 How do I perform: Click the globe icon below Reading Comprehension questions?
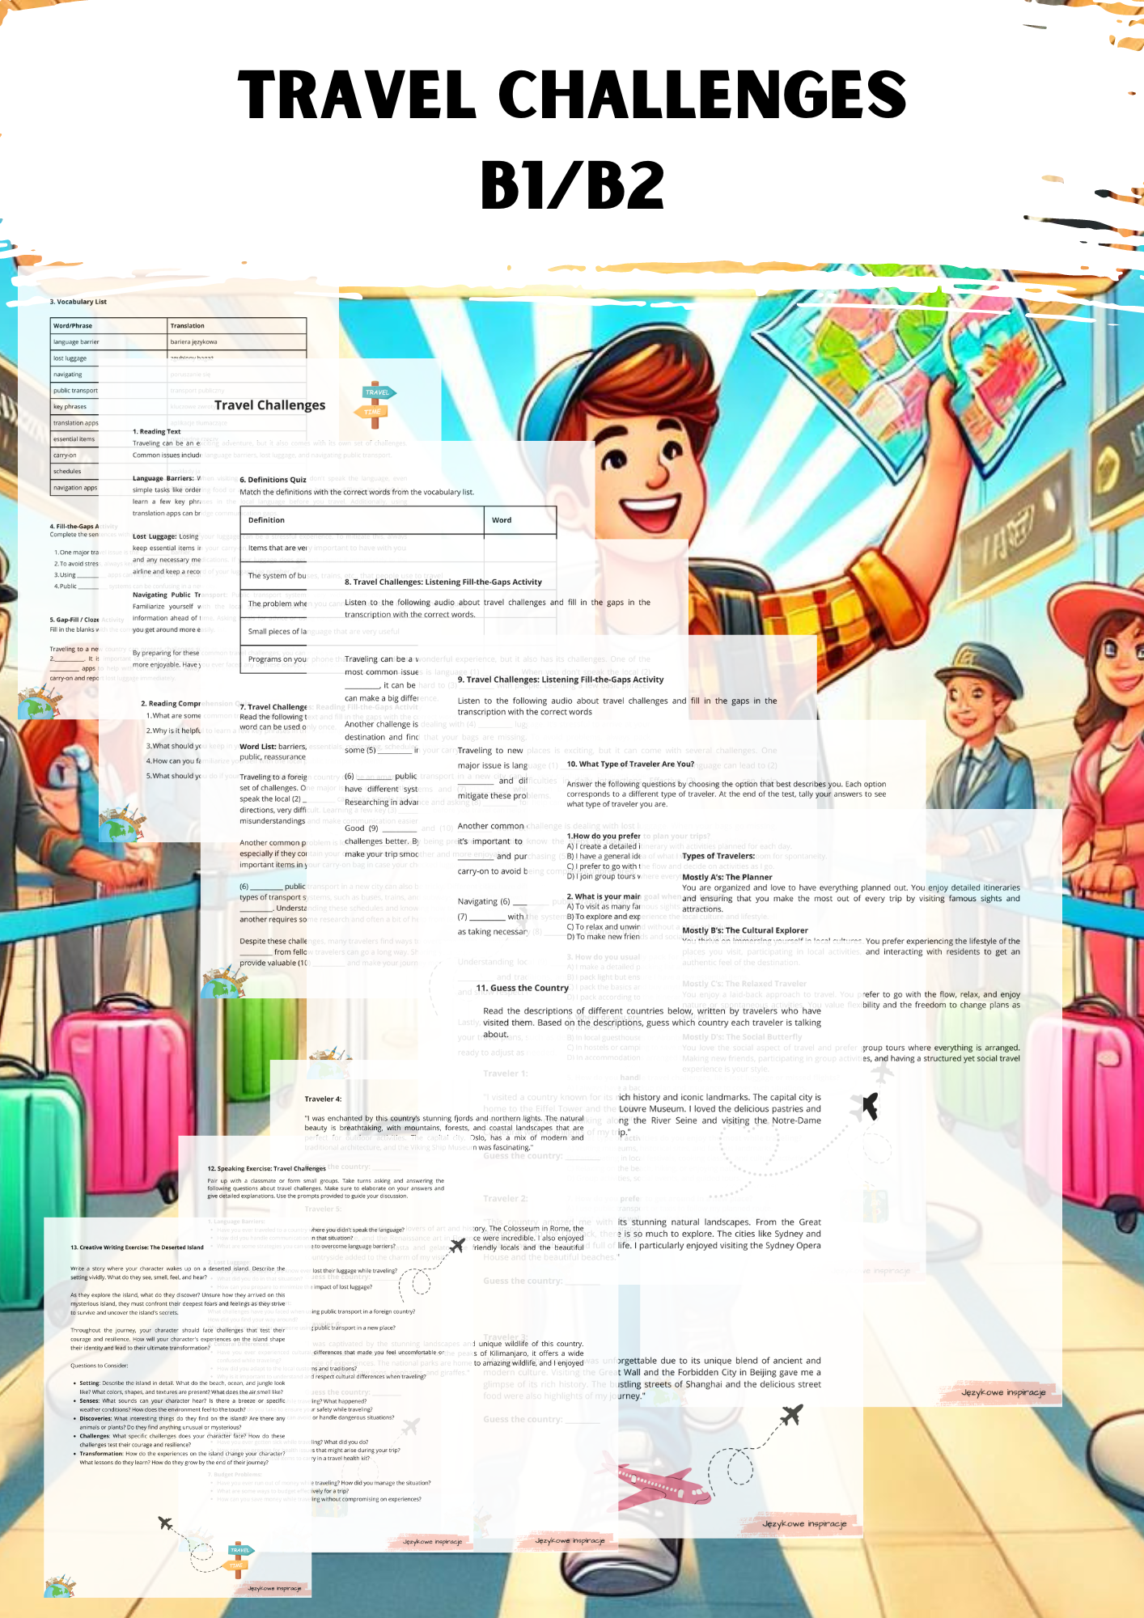pyautogui.click(x=121, y=824)
